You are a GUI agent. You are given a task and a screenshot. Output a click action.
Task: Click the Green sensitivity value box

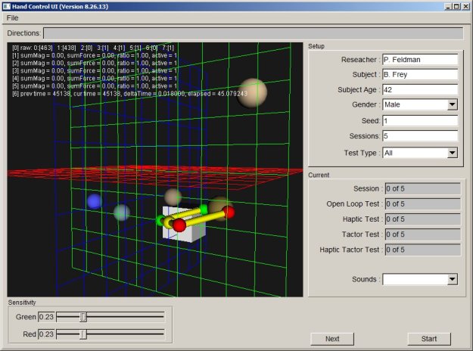(46, 317)
